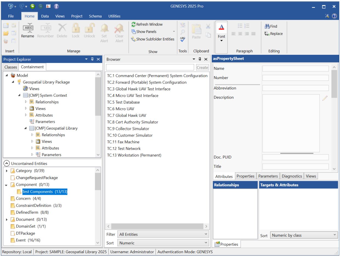Screen dimensions: 341x257
Task: Click the Find binoculars icon
Action: pyautogui.click(x=267, y=26)
